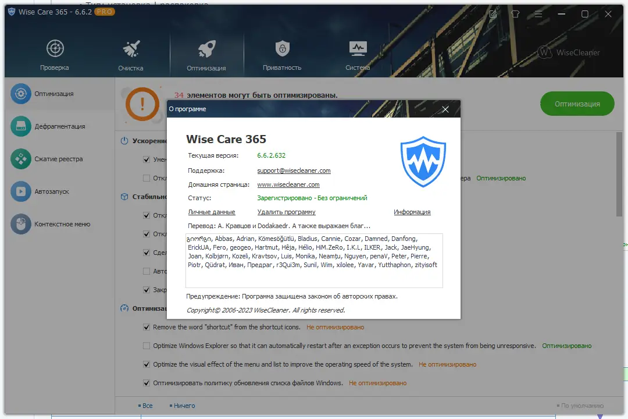Click the Стабильность cube section icon
This screenshot has height=419, width=628.
pyautogui.click(x=124, y=197)
